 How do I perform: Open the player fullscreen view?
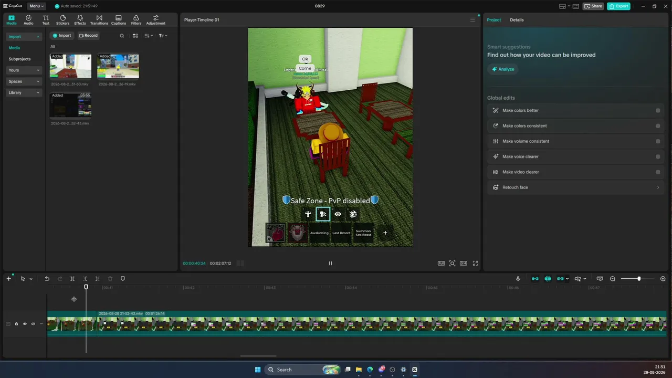pos(476,264)
